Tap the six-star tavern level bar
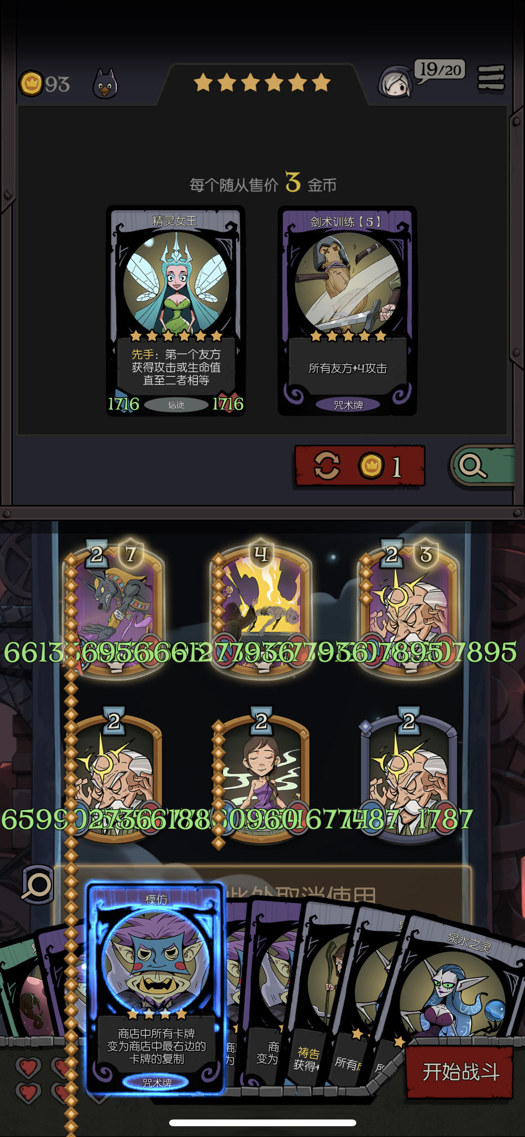Screen dimensions: 525x1137 [x=262, y=83]
